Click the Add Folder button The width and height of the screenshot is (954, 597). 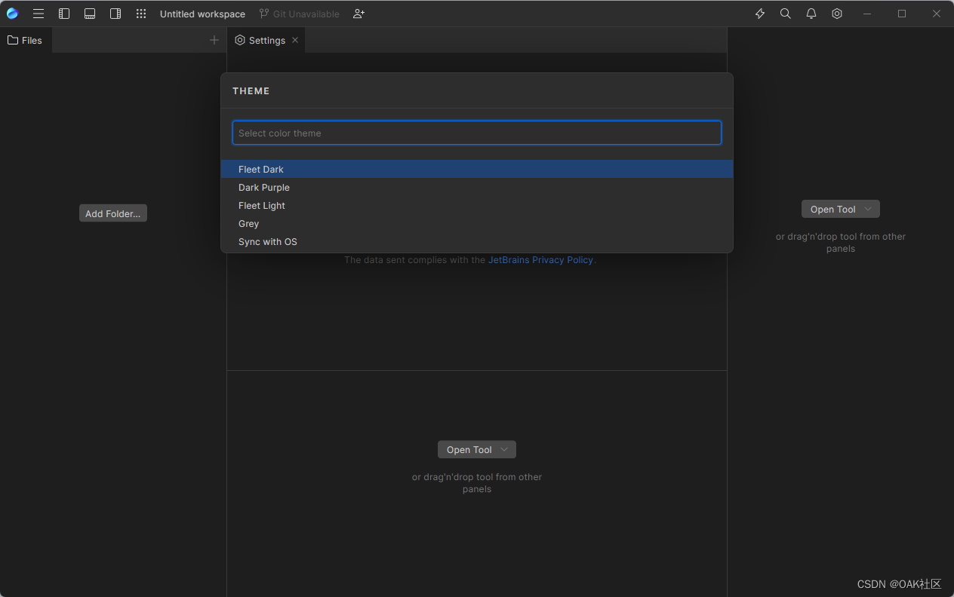112,213
